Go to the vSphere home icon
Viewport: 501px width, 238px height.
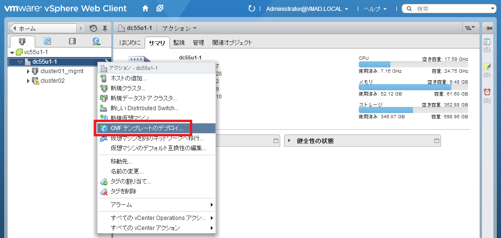pos(145,9)
